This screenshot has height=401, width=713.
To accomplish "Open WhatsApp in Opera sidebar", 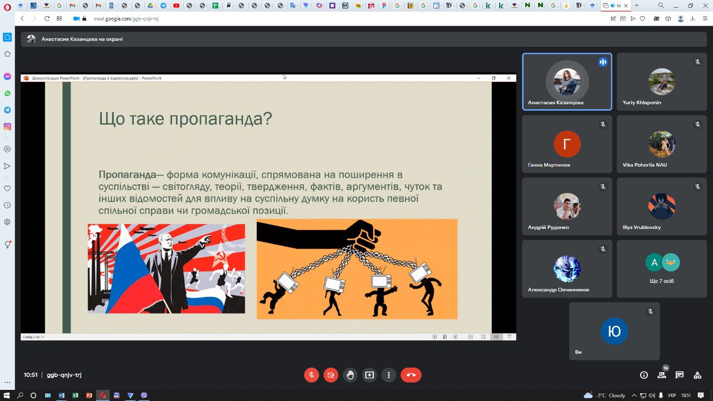I will click(x=7, y=93).
